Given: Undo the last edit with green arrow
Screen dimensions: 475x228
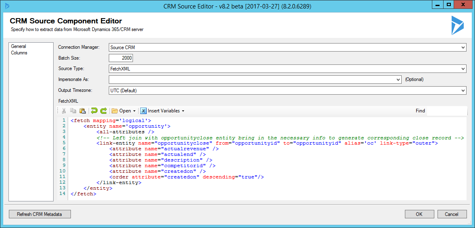Looking at the screenshot, I should (x=94, y=111).
